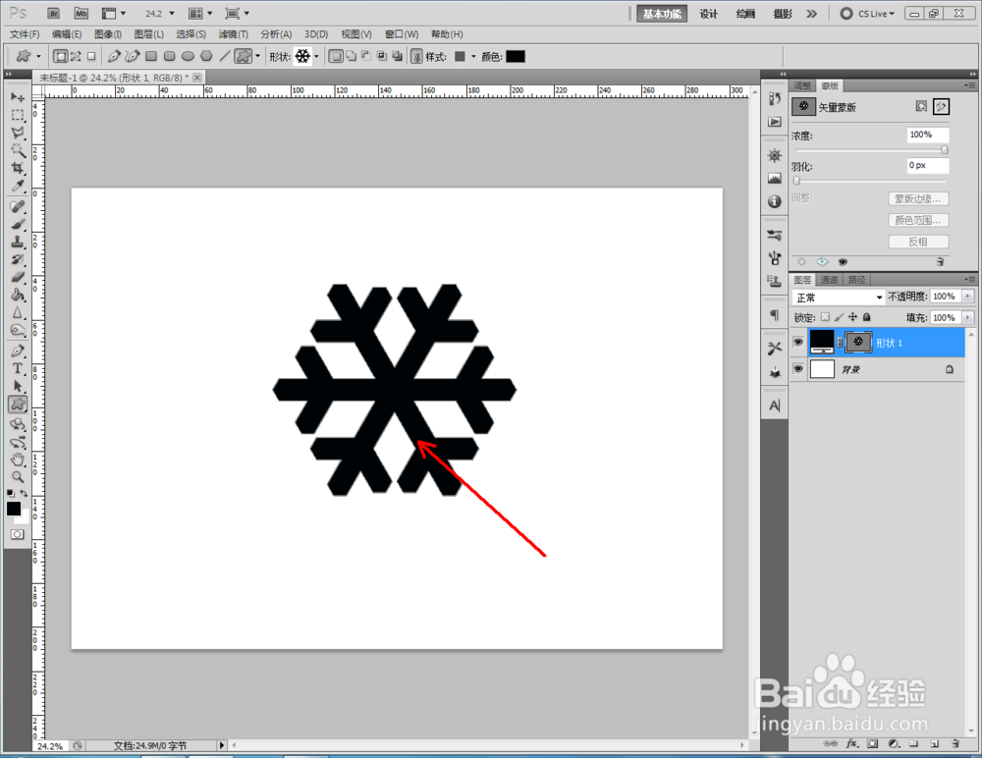This screenshot has width=982, height=758.
Task: Select the History Brush tool
Action: pyautogui.click(x=18, y=259)
